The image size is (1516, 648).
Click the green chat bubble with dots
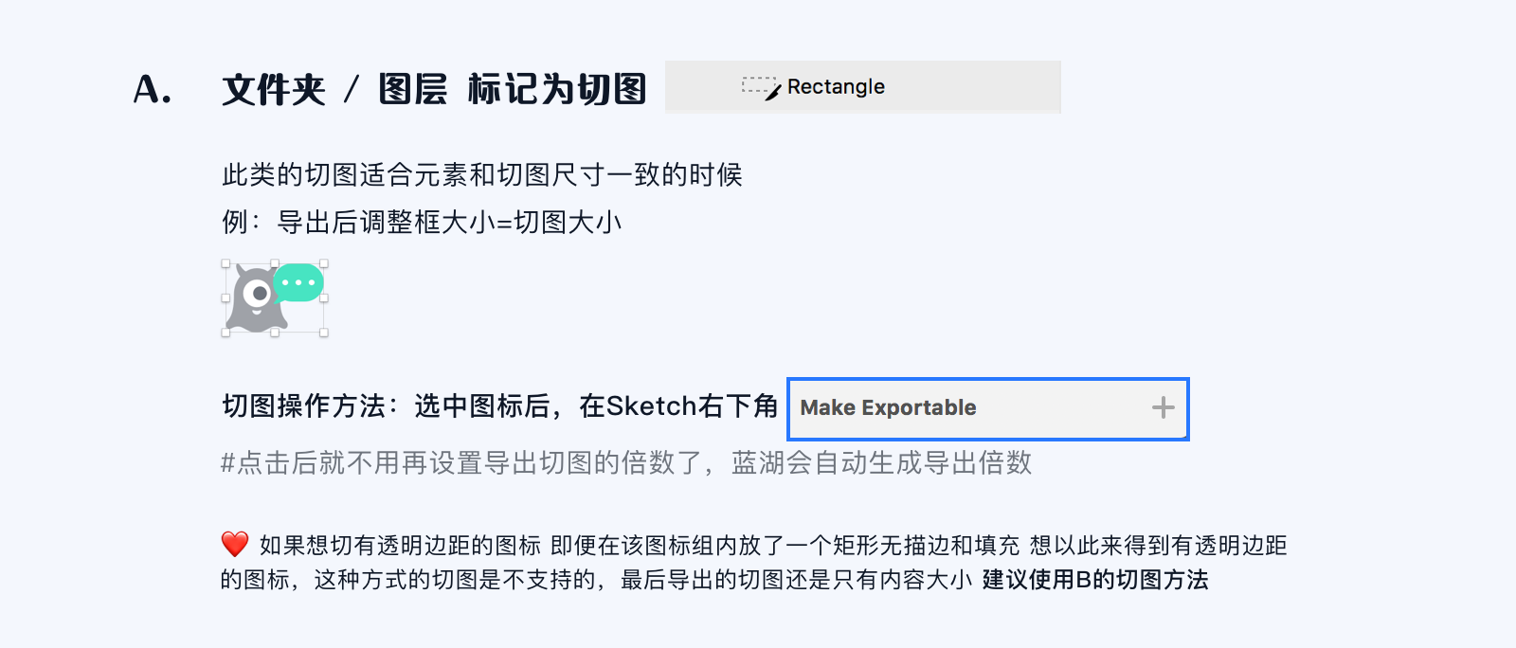(299, 282)
